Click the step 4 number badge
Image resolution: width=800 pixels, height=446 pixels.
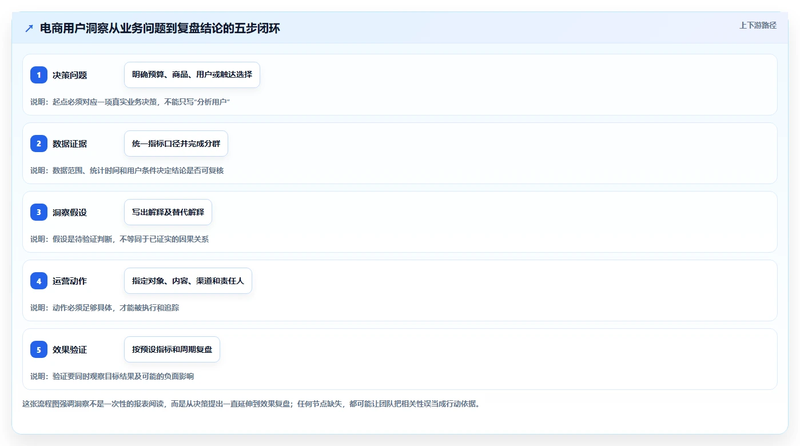coord(39,281)
